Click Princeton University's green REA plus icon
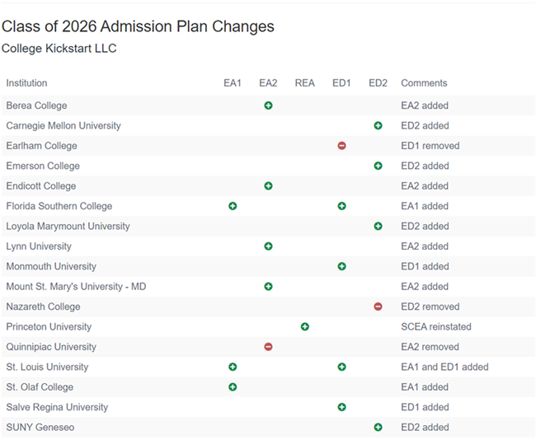Screen dimensions: 536x440 [305, 327]
